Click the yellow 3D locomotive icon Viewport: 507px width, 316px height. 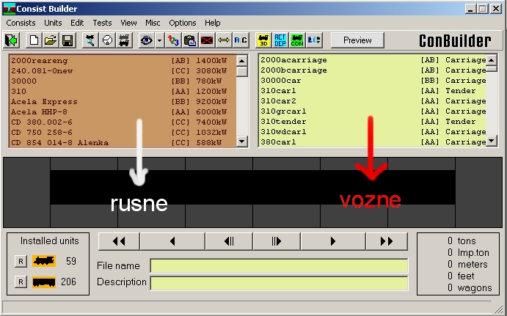(x=263, y=40)
